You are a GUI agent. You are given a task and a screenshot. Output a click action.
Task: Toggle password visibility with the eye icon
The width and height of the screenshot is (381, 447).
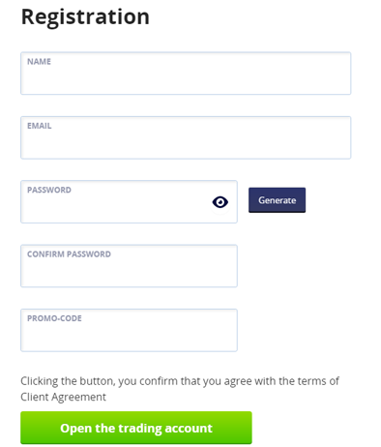pos(220,202)
